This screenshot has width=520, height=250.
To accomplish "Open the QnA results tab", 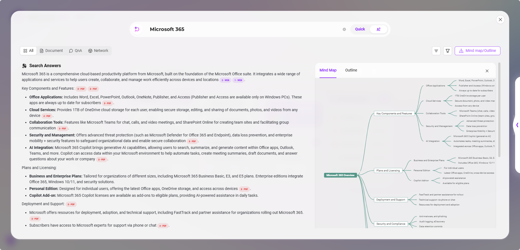I will (76, 51).
